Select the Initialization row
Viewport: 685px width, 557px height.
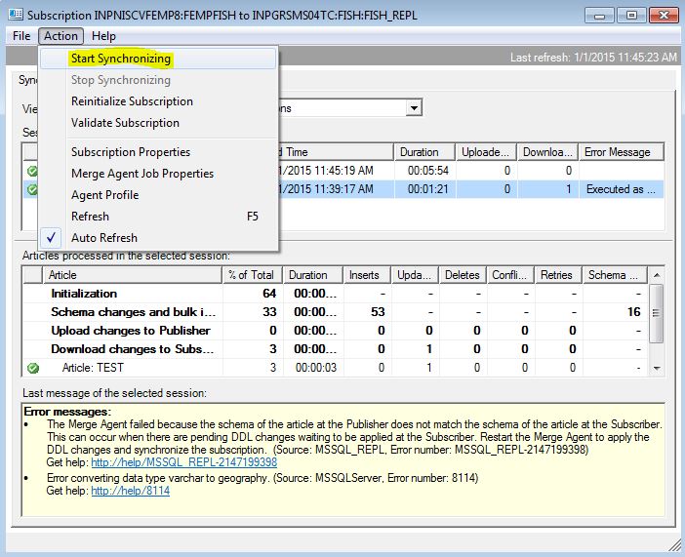point(336,294)
